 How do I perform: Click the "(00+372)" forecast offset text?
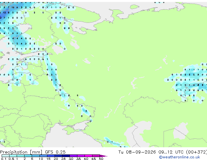197,152
